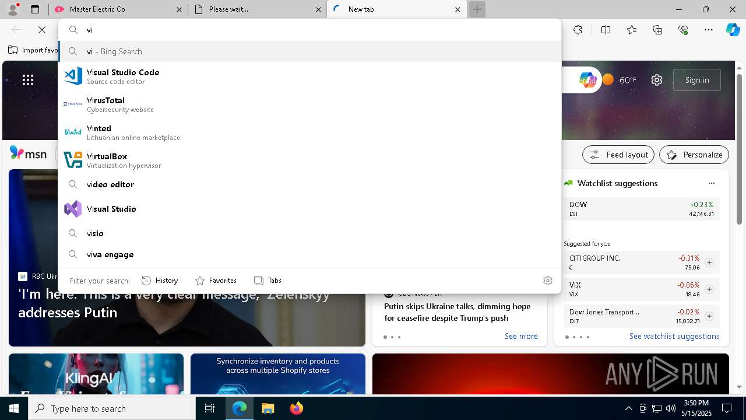Stop page loading with X button
746x420 pixels.
click(42, 30)
